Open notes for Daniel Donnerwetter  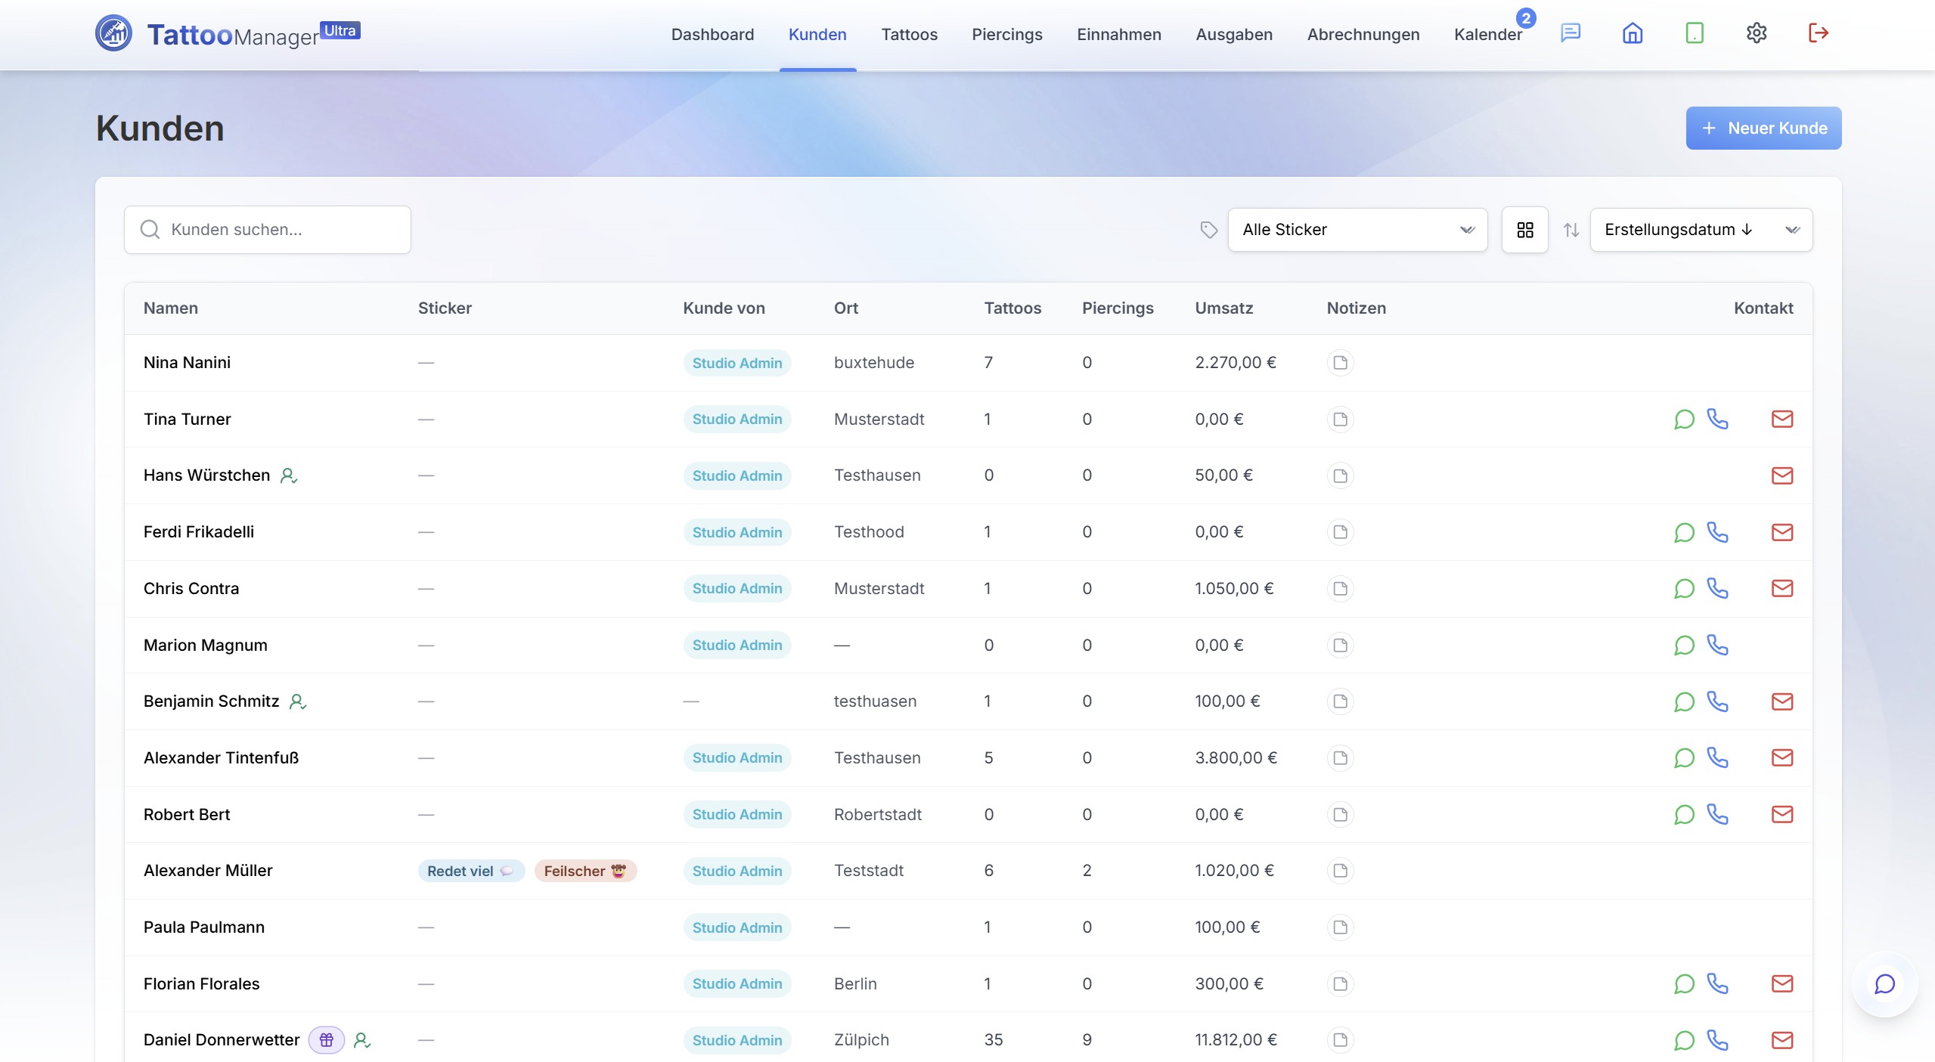[1340, 1040]
